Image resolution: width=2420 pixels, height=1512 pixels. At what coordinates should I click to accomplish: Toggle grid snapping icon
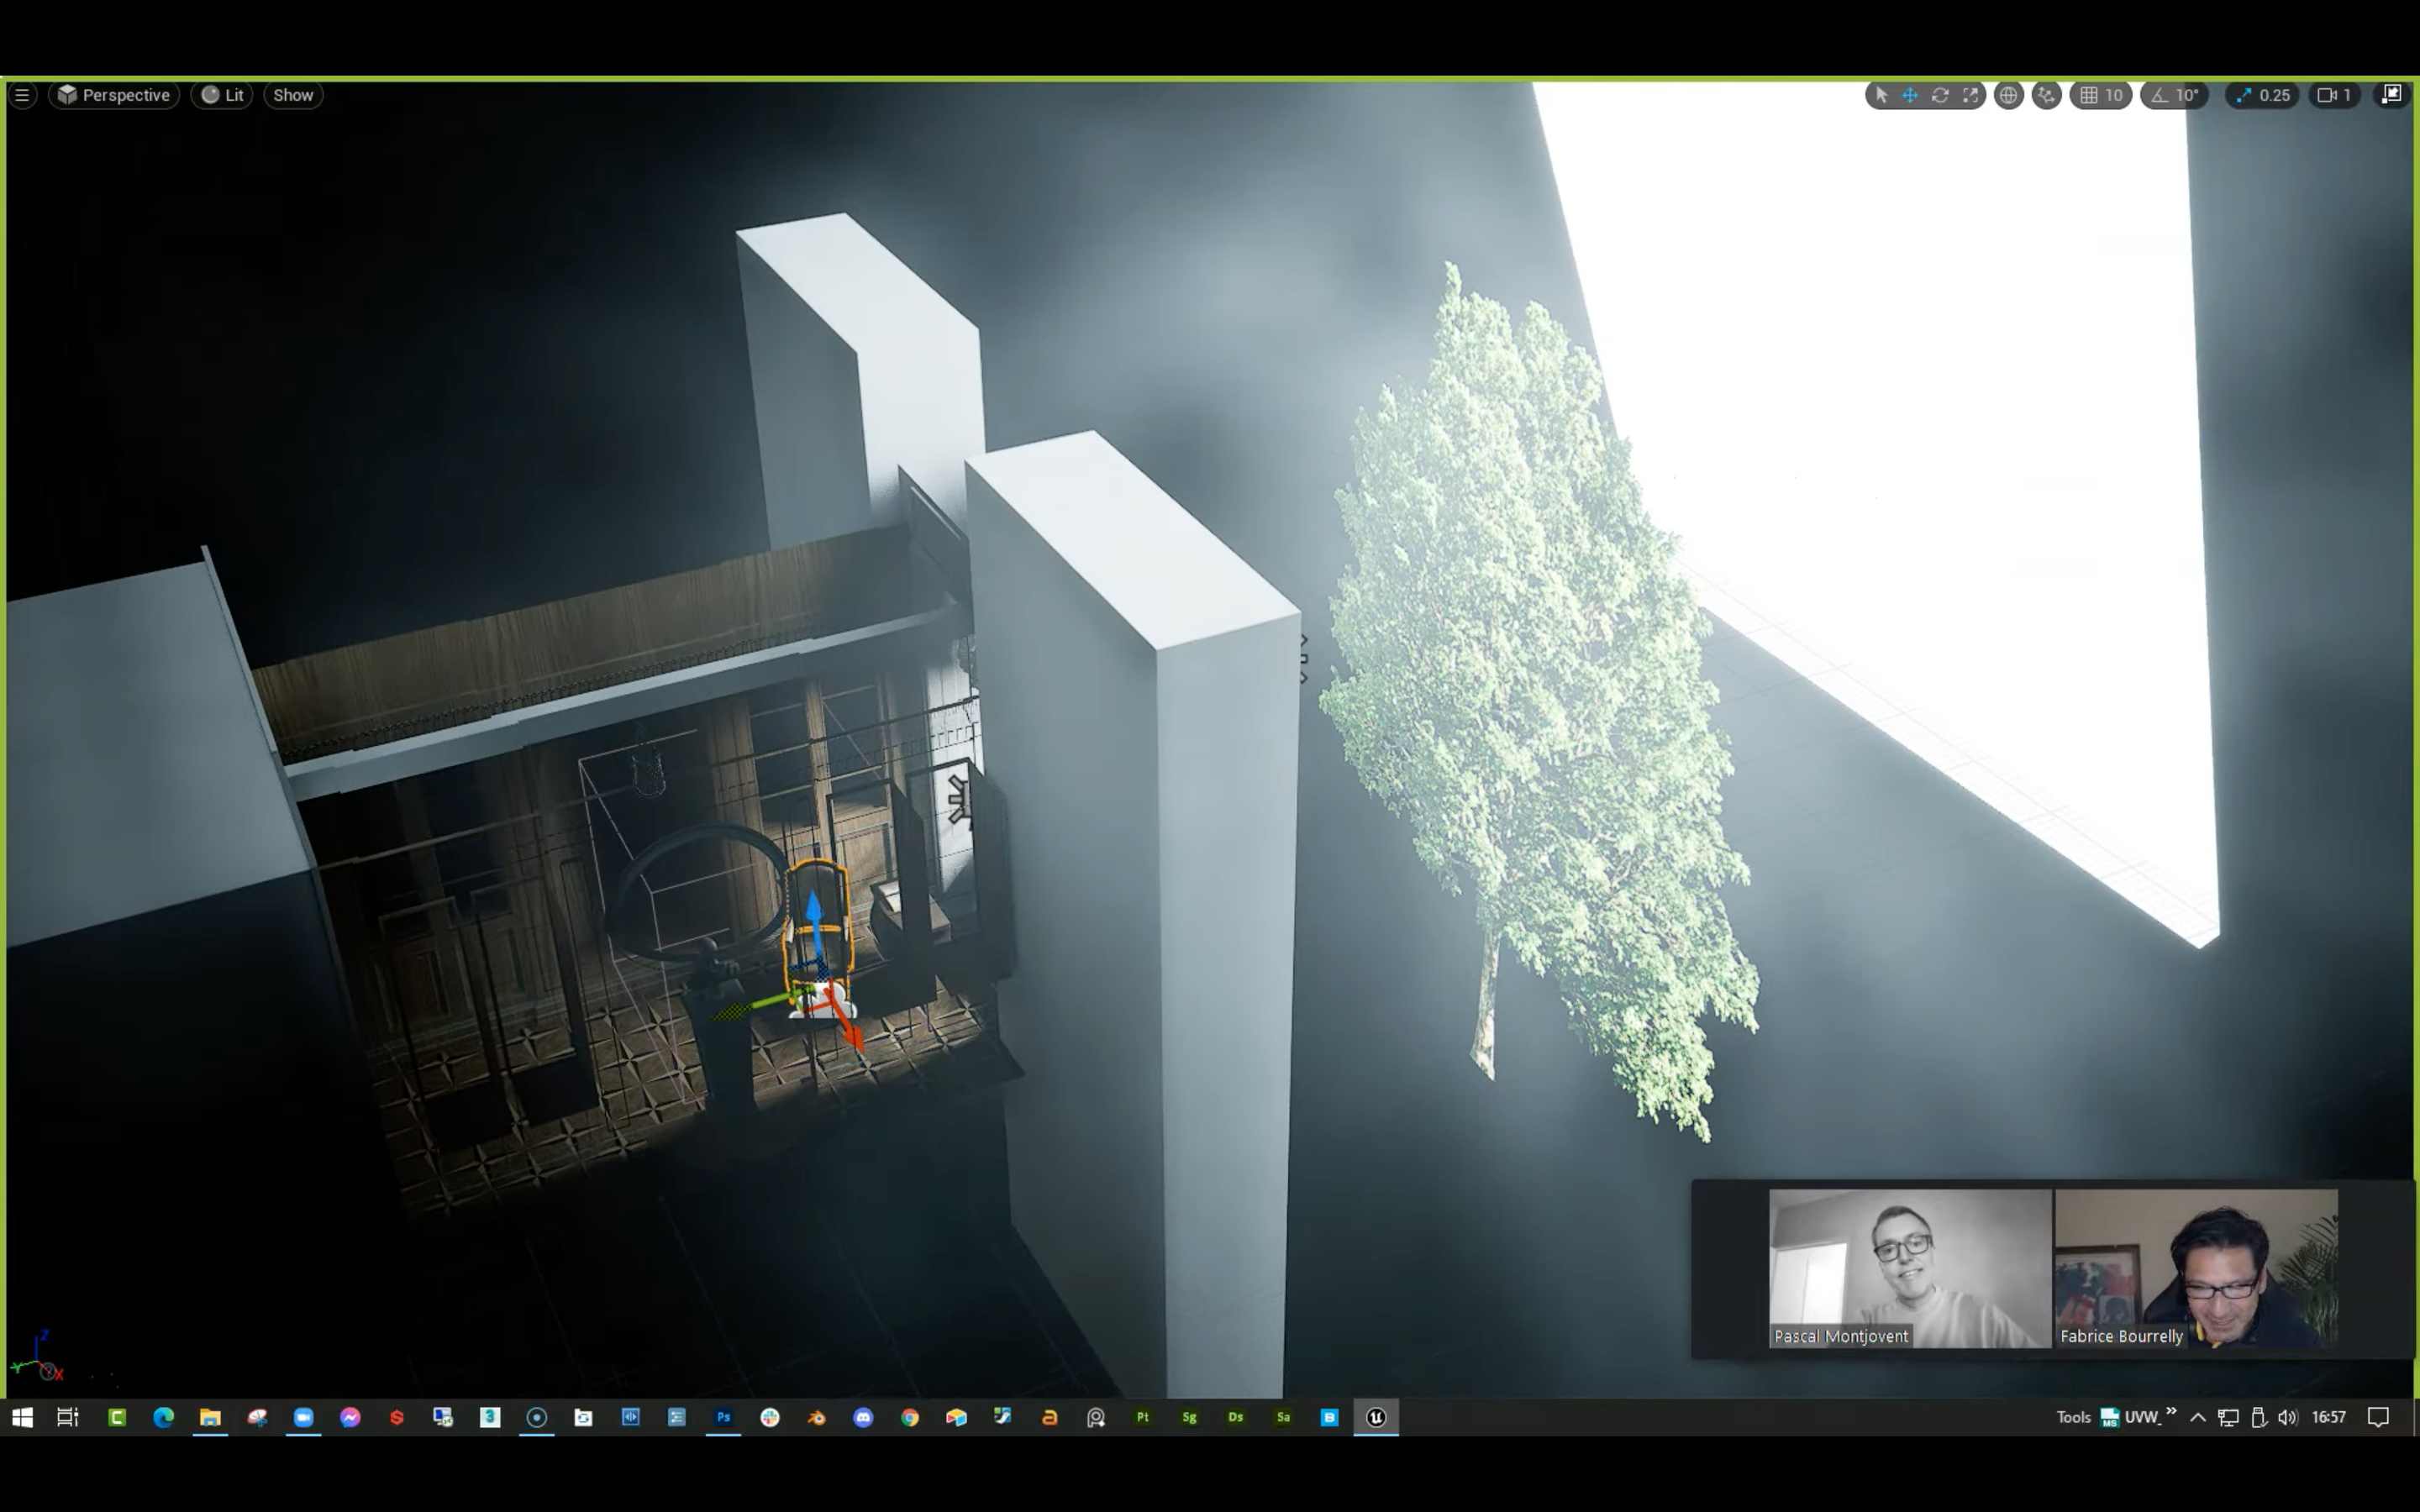tap(2089, 95)
